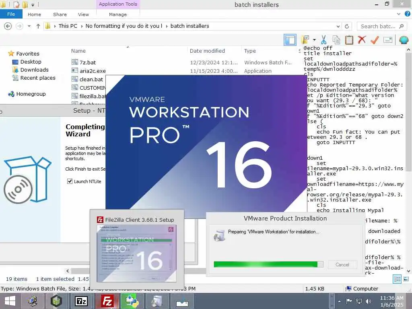Open the address bar history dropdown
The image size is (412, 309).
coord(338,26)
